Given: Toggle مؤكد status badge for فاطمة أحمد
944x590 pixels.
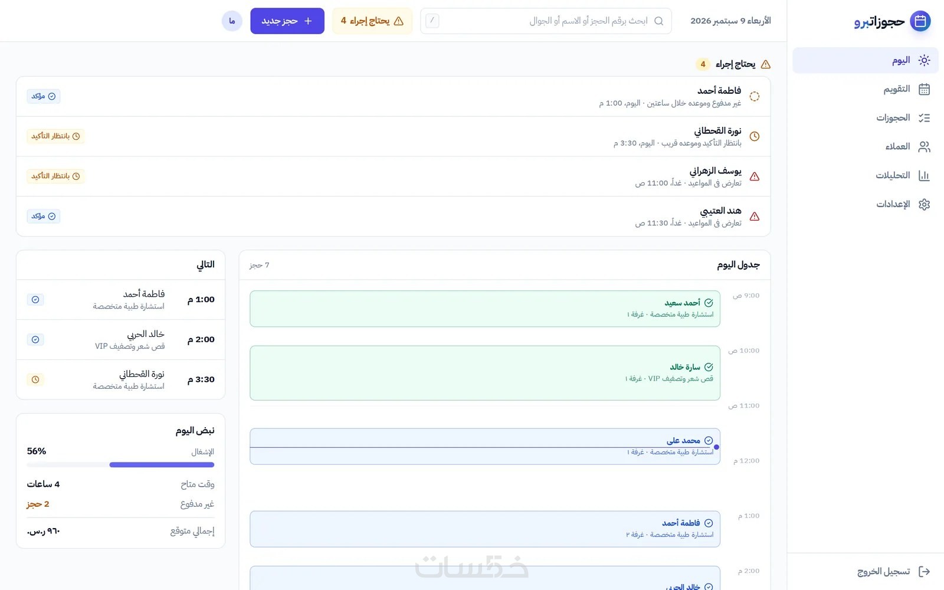Looking at the screenshot, I should [44, 96].
